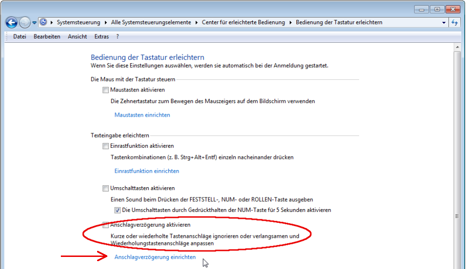
Task: Click text about Tastenkombinationen Strg+Alt+Entf
Action: [x=202, y=157]
